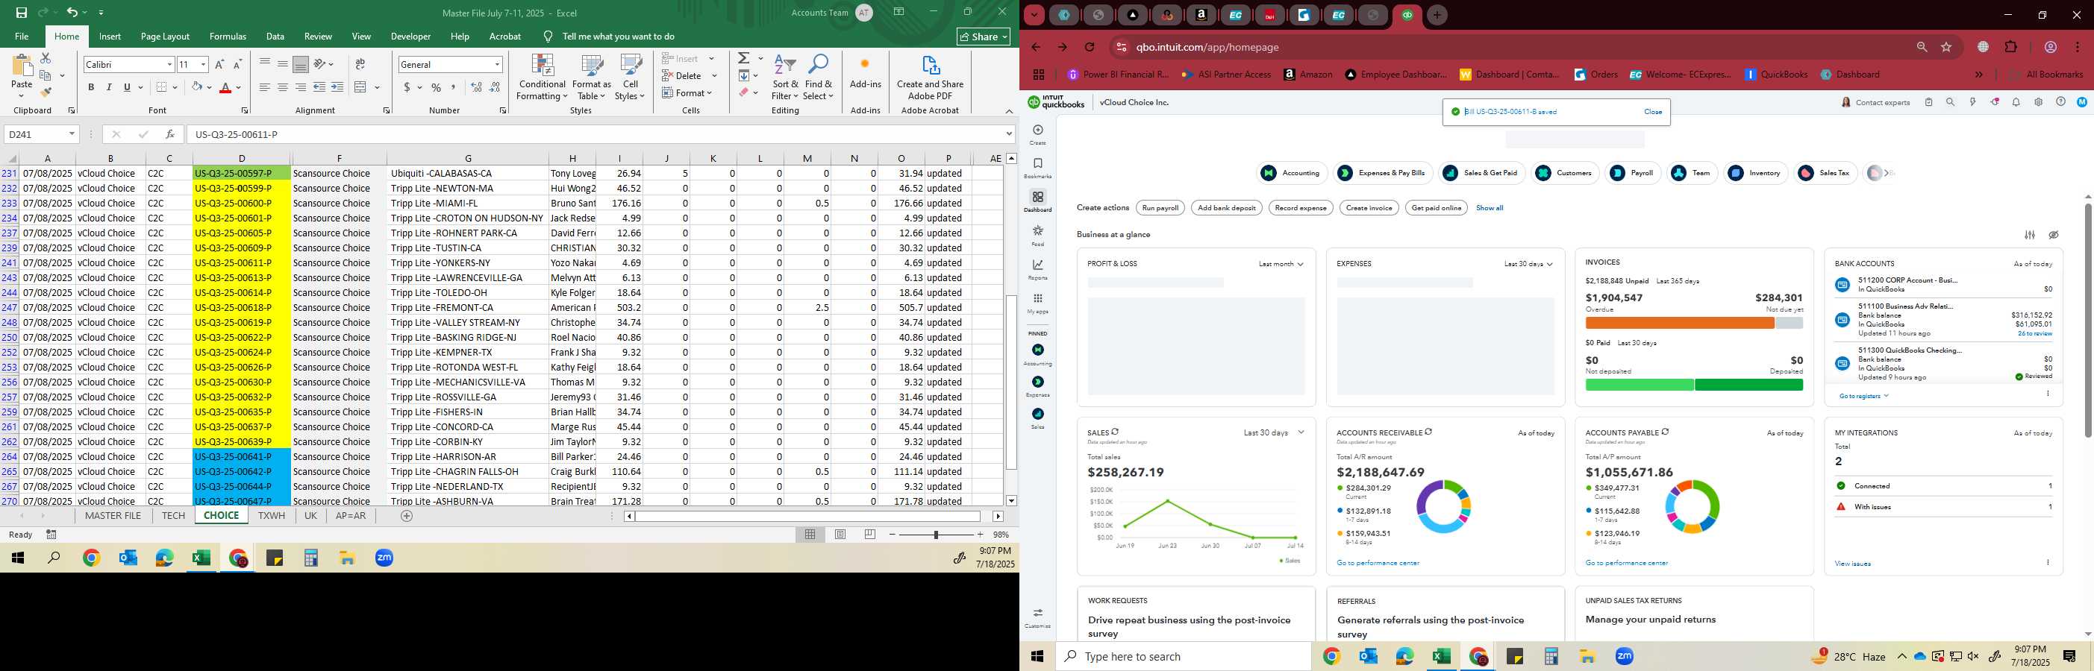Click Show all create actions link
2094x671 pixels.
coord(1490,208)
